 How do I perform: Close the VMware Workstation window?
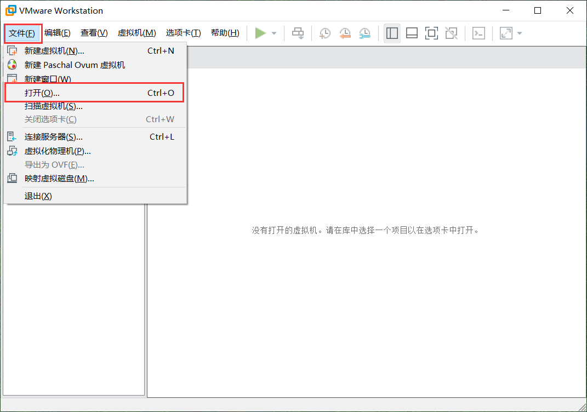coord(570,10)
